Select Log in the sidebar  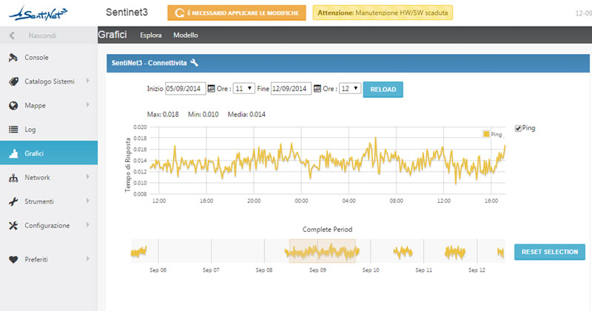[49, 130]
